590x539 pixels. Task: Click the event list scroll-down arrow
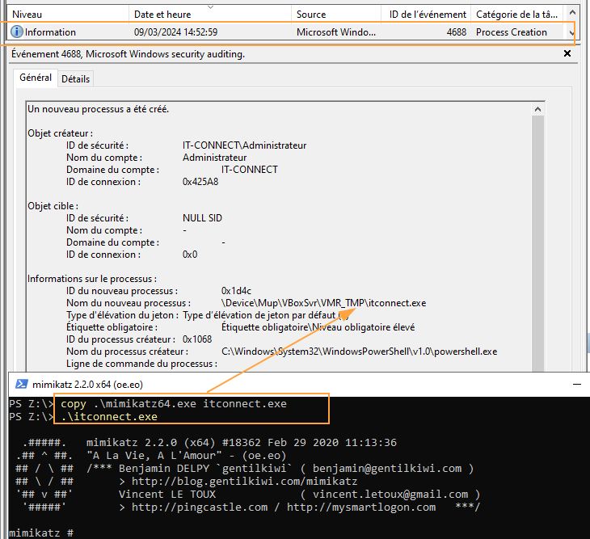[x=572, y=33]
